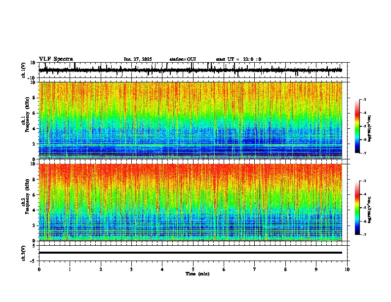Click the "ch.1(V)" axis label

(x=24, y=70)
